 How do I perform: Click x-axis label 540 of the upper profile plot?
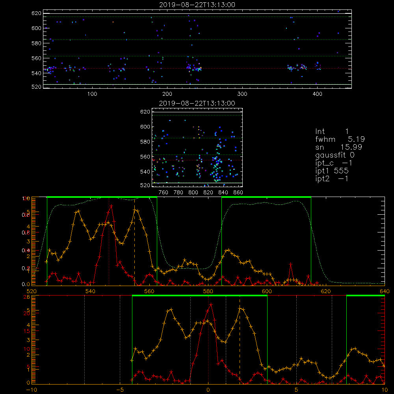coord(91,292)
